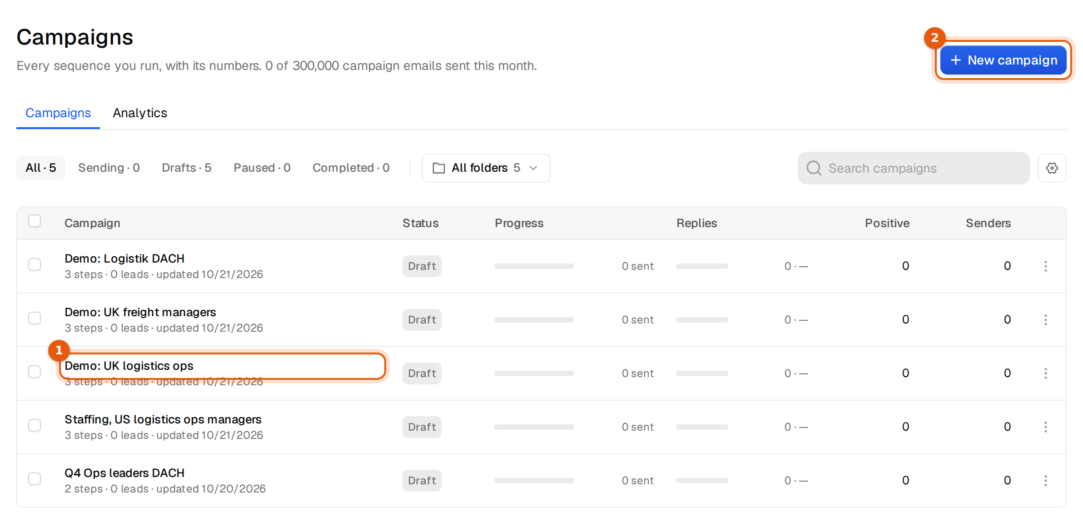Click Draft badge of Demo: Logistik DACH
This screenshot has height=527, width=1083.
coord(422,266)
